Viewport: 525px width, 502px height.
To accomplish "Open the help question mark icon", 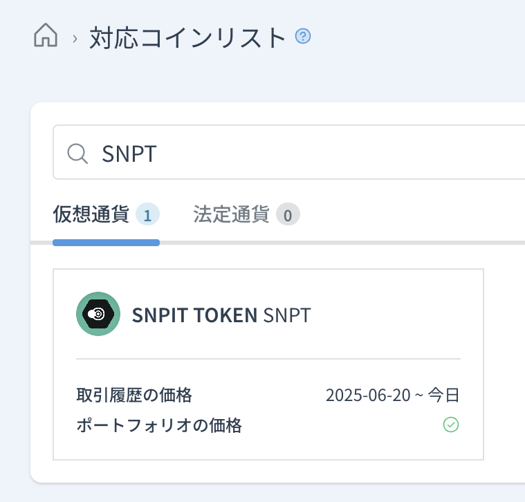I will pos(303,36).
